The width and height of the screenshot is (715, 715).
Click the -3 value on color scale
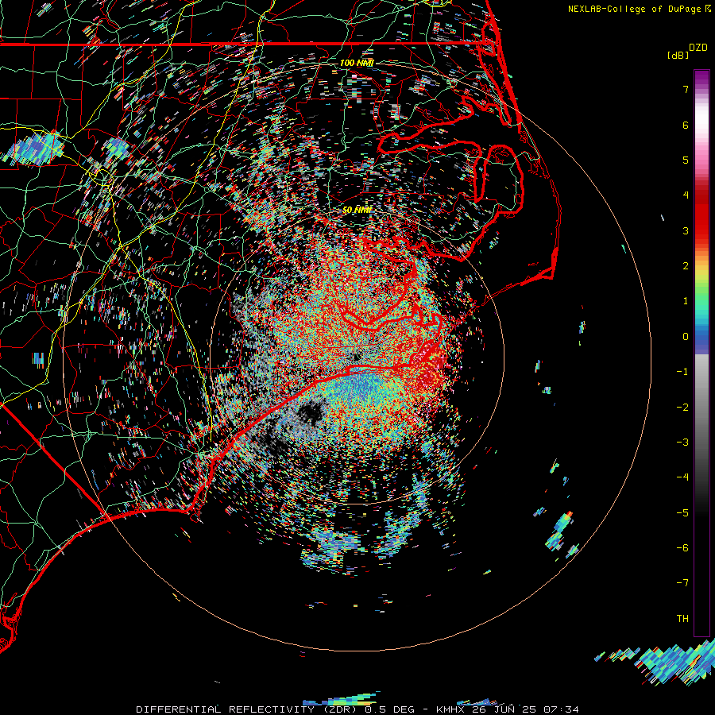click(x=682, y=443)
